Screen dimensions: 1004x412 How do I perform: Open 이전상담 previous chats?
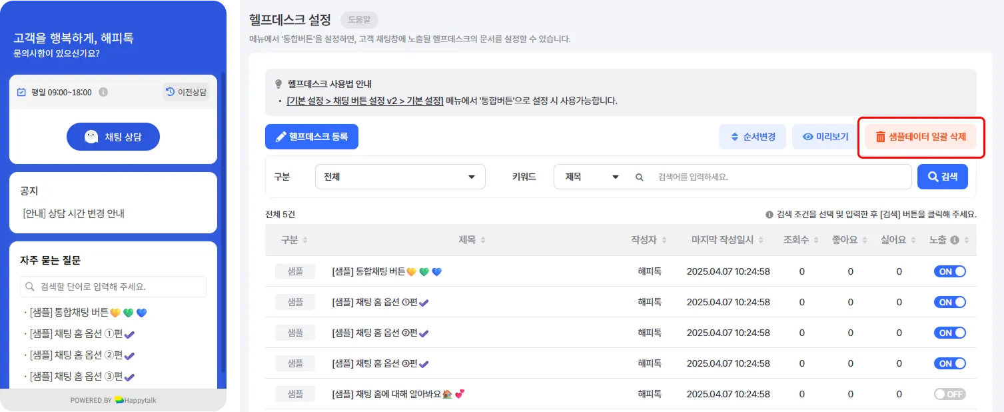pos(186,92)
